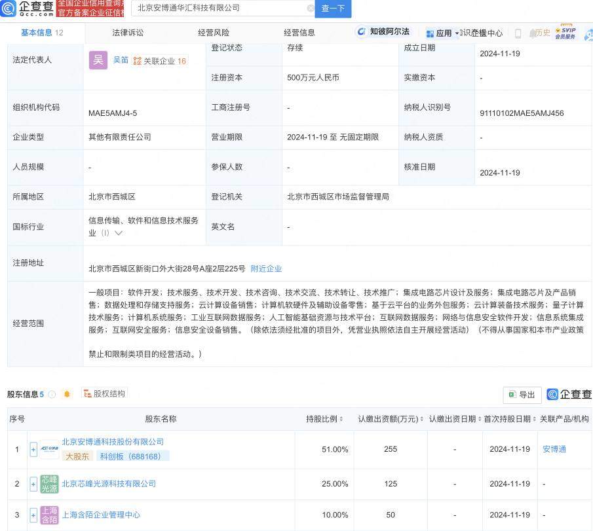Expand row 1 shareholder 北京安博通科技 plus icon
Viewport: 593px width, 531px height.
coord(33,450)
